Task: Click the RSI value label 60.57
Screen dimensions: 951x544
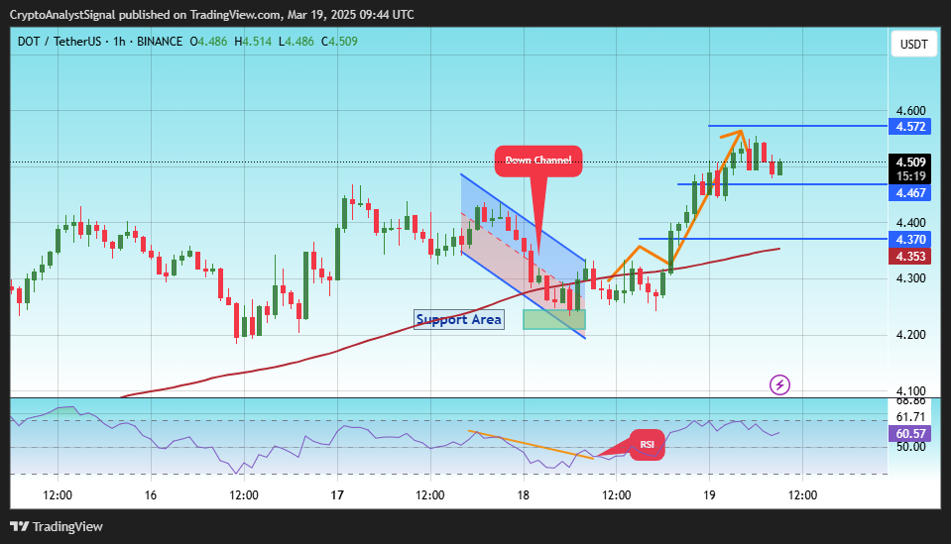Action: pos(910,434)
